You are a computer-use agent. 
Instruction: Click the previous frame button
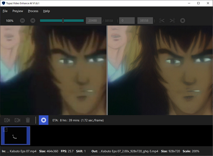pyautogui.click(x=23, y=20)
